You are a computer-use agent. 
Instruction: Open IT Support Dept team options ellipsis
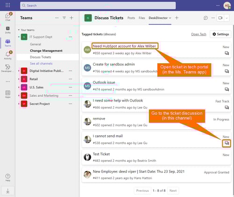point(71,37)
